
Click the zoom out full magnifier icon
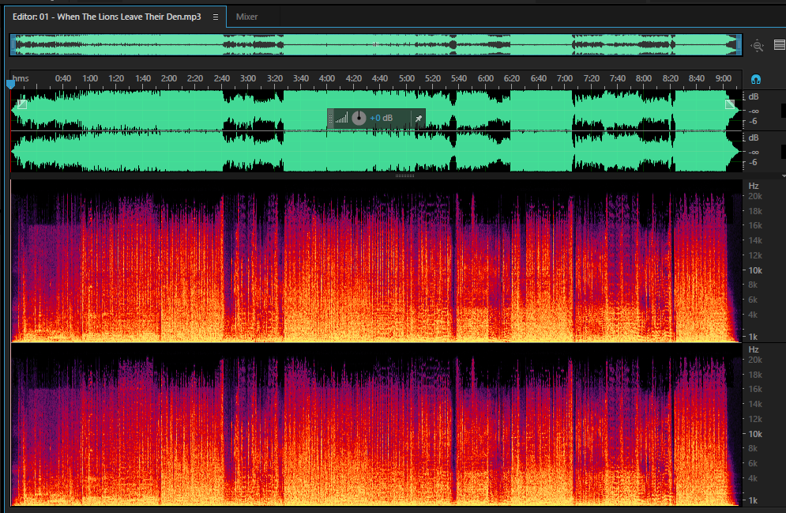[x=757, y=46]
